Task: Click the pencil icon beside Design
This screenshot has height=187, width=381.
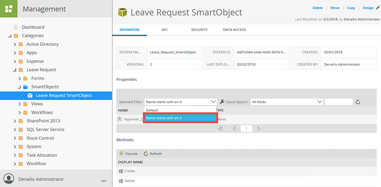Action: point(377,8)
